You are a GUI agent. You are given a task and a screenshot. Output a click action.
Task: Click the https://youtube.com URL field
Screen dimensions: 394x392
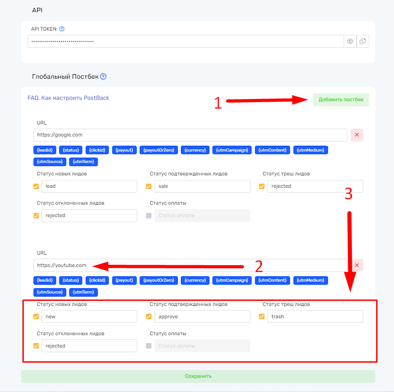tap(190, 265)
